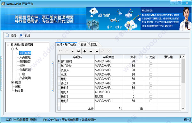The height and width of the screenshot is (123, 192).
Task: Click the 添加 page icon
Action: coord(7,35)
